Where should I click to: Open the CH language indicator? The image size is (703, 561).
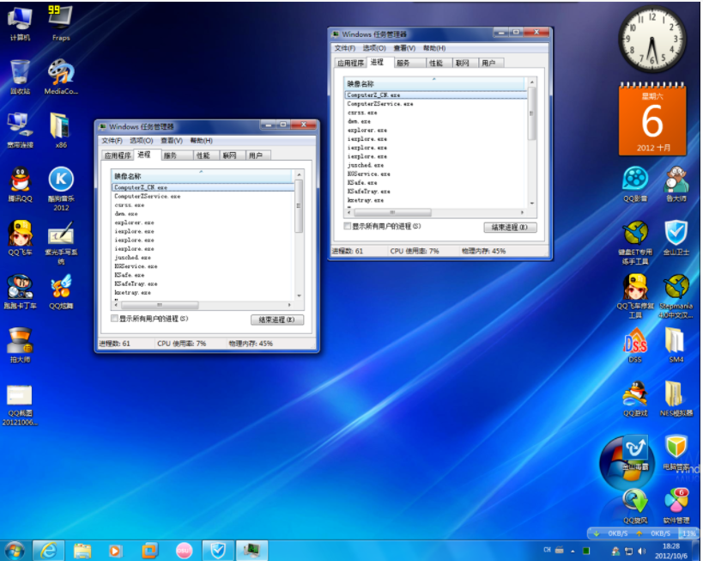[547, 550]
